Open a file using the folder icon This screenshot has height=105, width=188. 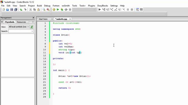tap(8, 10)
